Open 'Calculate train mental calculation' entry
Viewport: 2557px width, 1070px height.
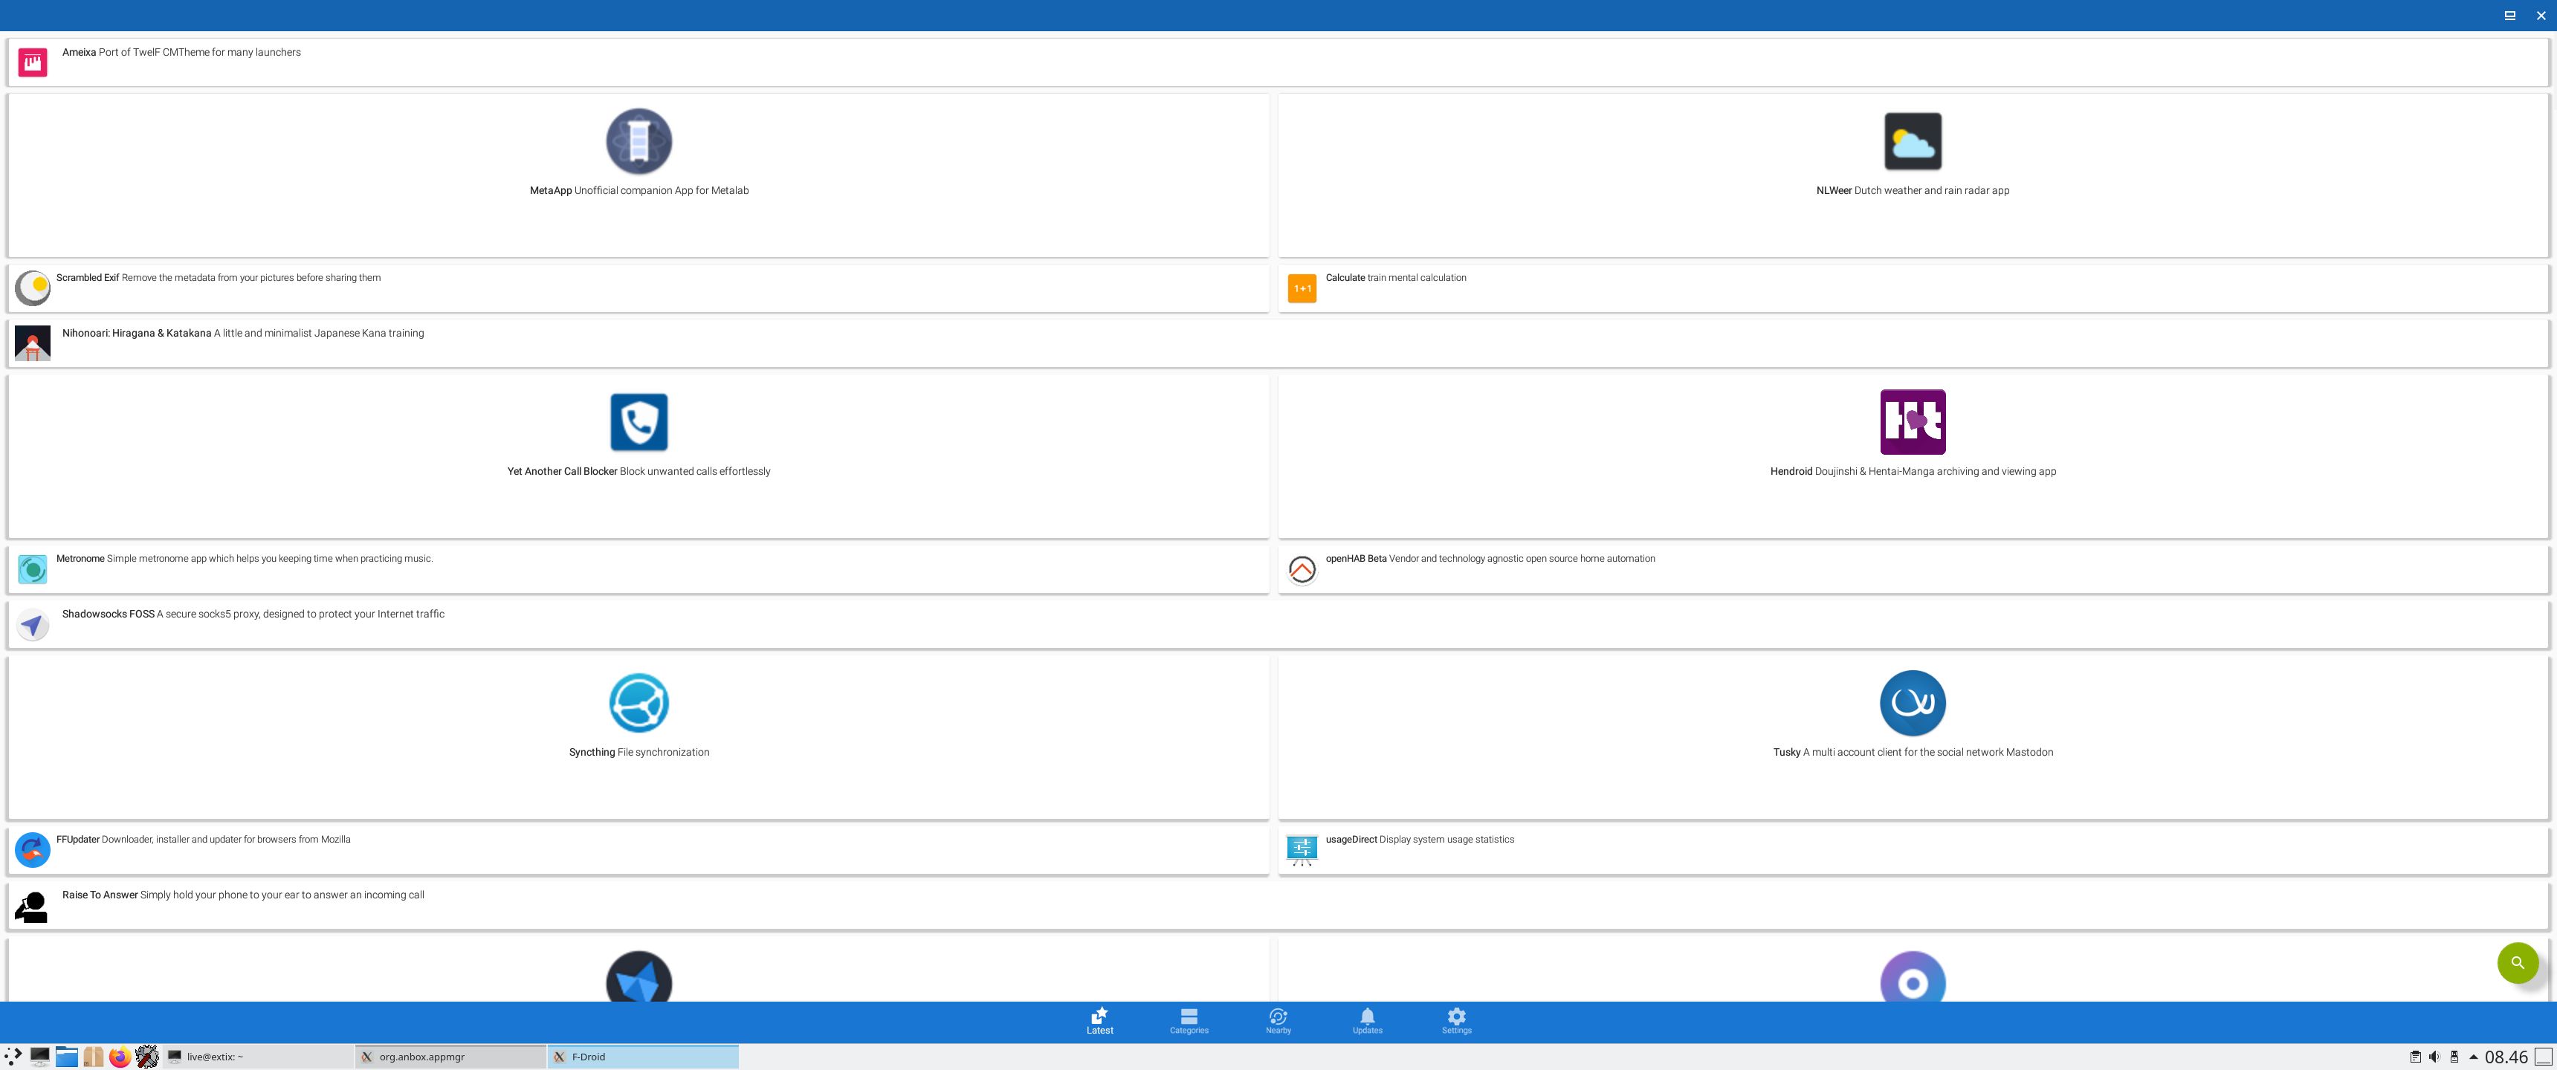point(1912,288)
